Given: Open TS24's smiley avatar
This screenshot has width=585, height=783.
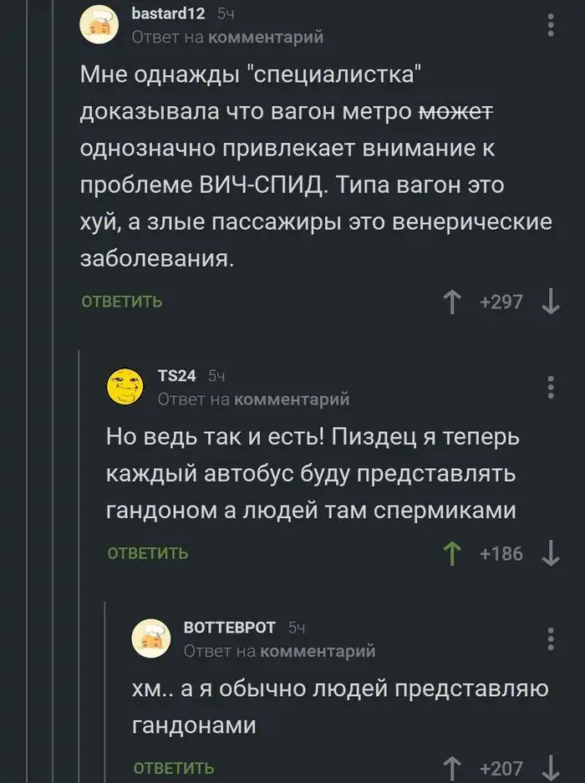Looking at the screenshot, I should pyautogui.click(x=125, y=387).
